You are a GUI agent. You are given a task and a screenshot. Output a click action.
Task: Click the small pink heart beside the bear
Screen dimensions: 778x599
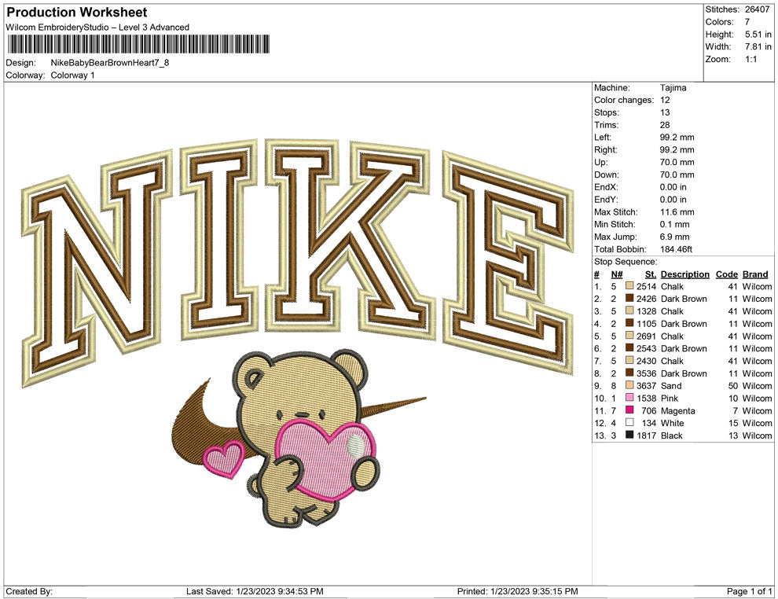coord(223,459)
